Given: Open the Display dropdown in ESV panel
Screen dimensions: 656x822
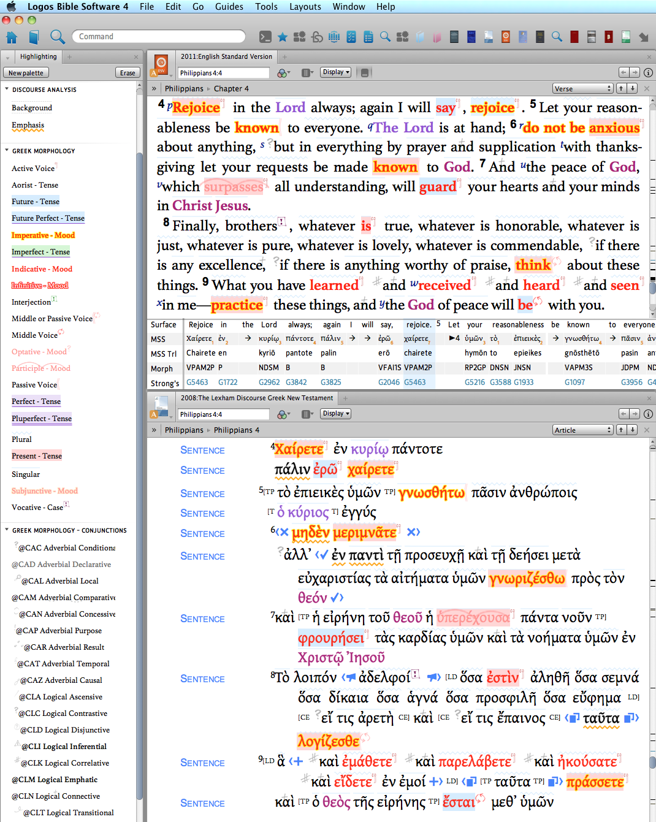Looking at the screenshot, I should point(335,72).
